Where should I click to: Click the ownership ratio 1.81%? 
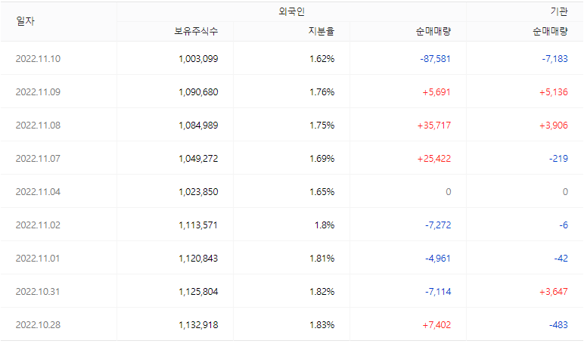[x=322, y=259]
